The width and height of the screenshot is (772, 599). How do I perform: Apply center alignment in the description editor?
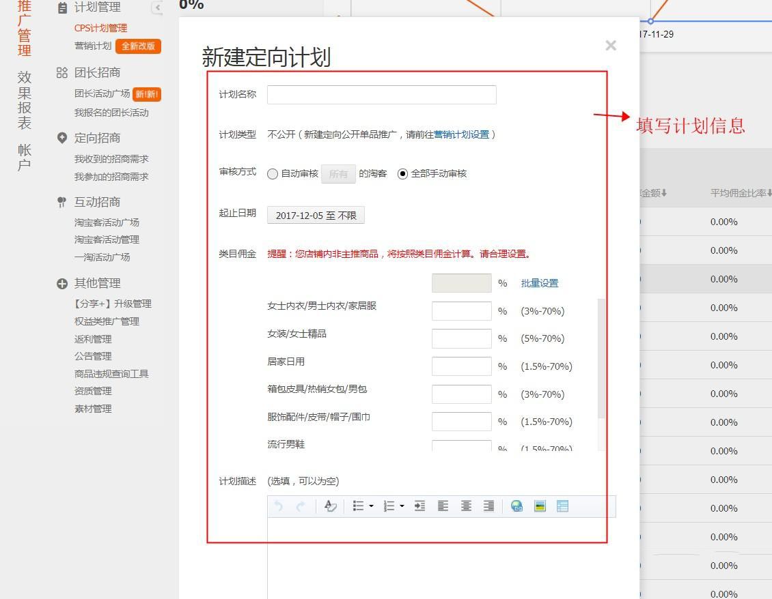click(465, 506)
